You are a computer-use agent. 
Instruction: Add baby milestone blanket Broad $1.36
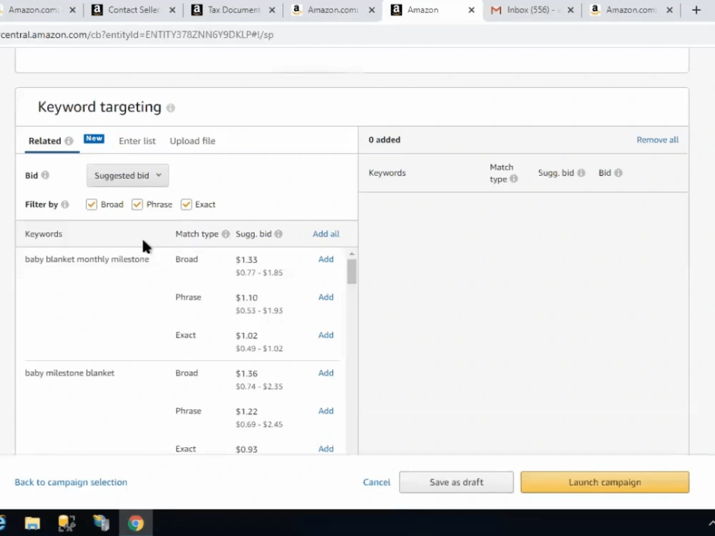(x=326, y=372)
